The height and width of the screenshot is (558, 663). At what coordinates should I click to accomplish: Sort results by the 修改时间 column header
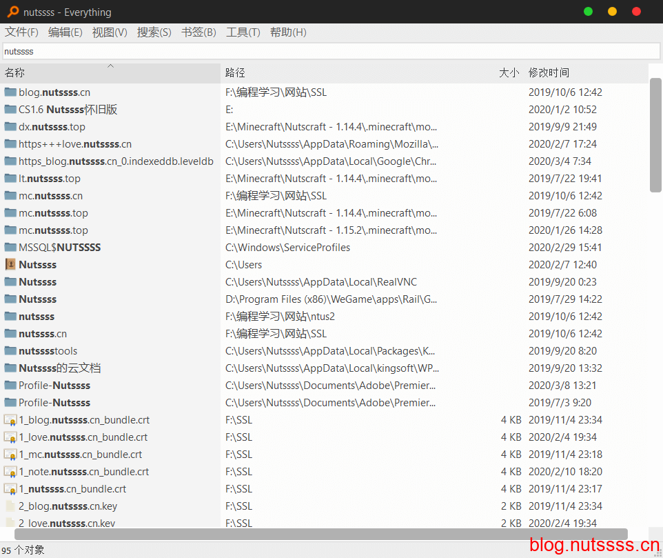point(549,73)
